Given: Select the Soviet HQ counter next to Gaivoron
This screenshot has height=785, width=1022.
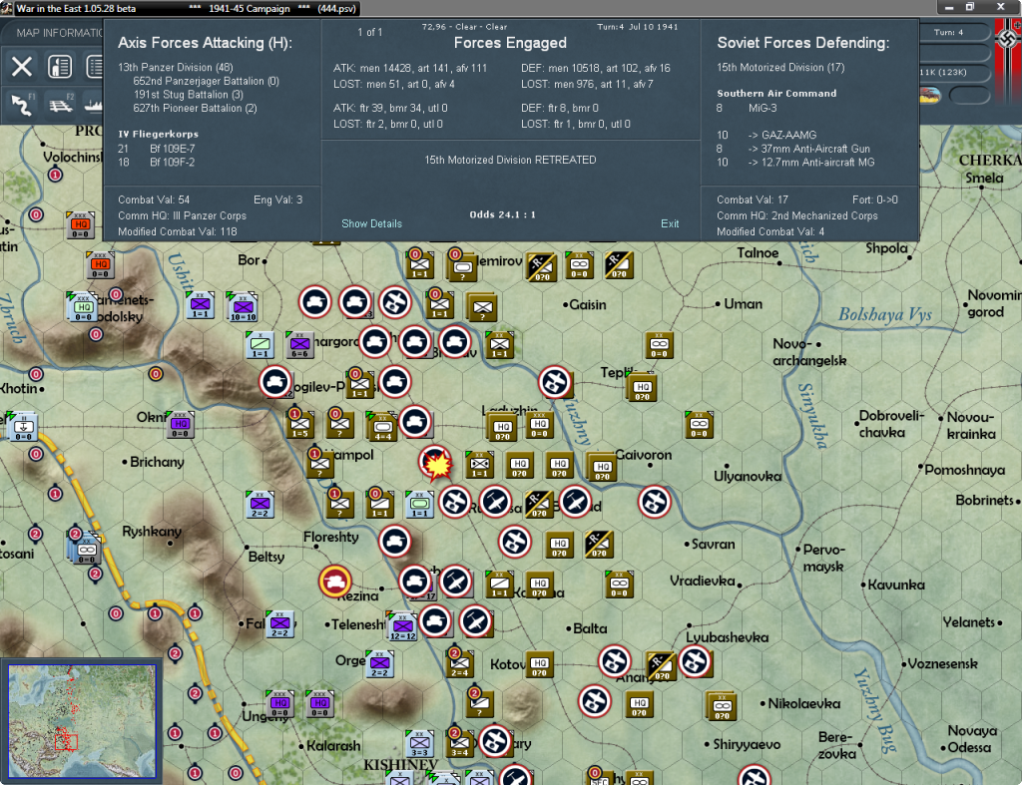Looking at the screenshot, I should pos(602,467).
